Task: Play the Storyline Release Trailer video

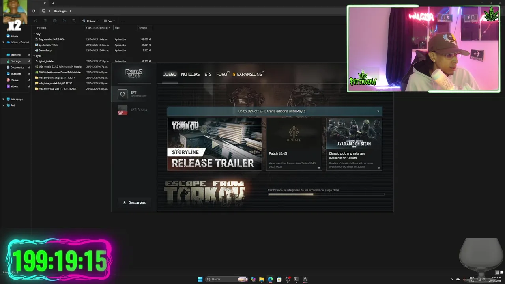Action: [x=215, y=144]
